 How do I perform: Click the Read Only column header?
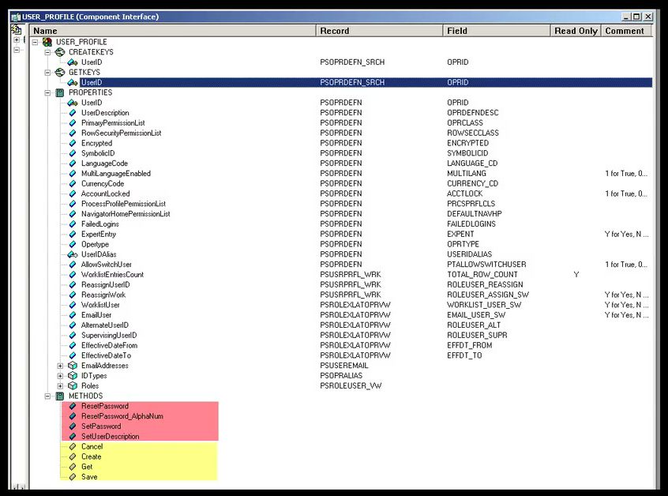576,31
